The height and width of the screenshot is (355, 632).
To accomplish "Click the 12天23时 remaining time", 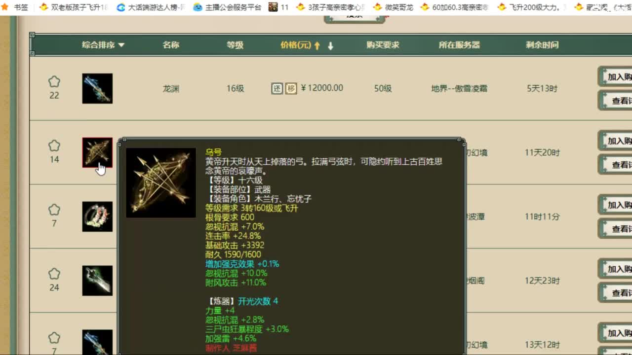I will (542, 281).
